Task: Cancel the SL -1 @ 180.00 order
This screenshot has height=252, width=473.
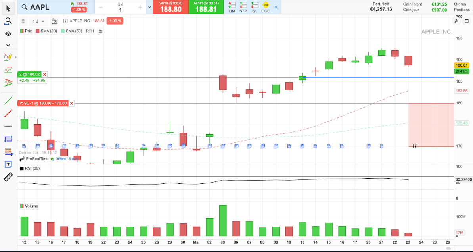Action: pyautogui.click(x=71, y=103)
